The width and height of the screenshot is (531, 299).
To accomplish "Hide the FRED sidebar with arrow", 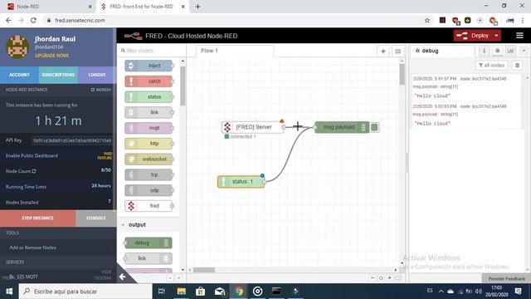I will pos(123,277).
